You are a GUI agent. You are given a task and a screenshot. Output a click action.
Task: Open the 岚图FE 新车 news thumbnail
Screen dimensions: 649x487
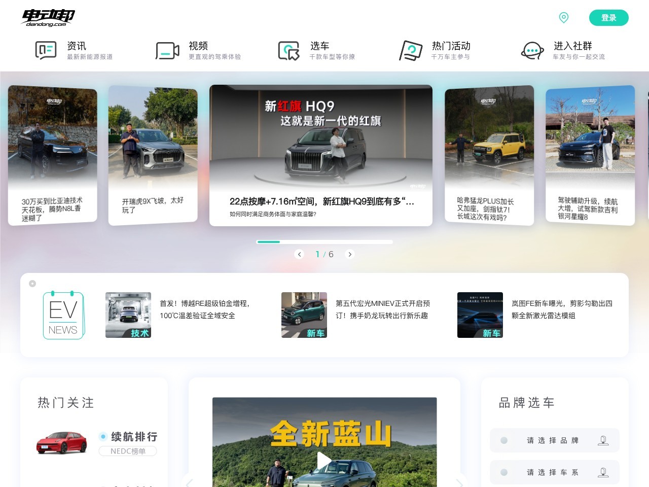[480, 315]
